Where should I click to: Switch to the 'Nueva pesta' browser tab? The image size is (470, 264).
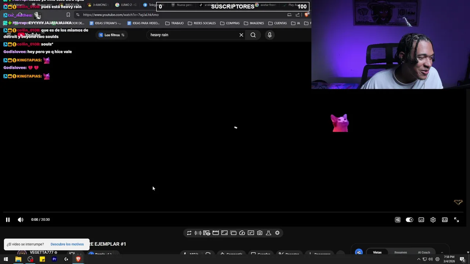point(182,5)
